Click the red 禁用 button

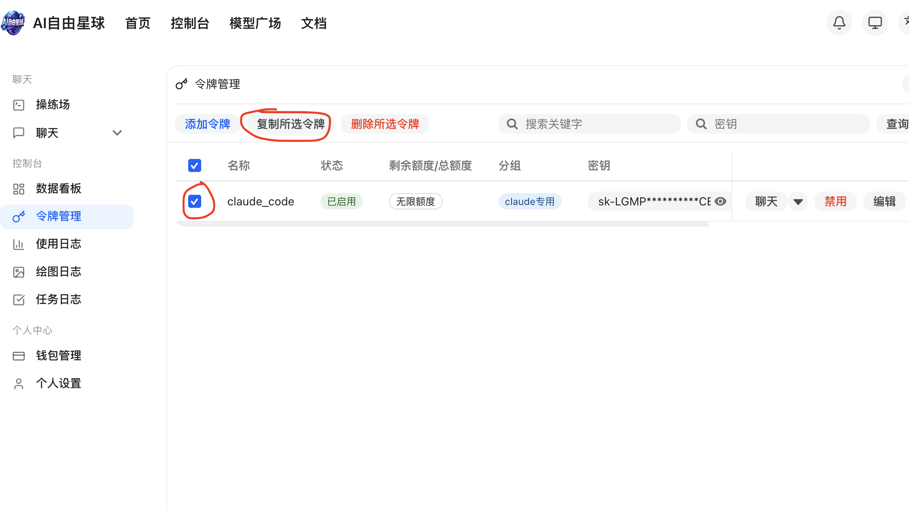(x=835, y=201)
